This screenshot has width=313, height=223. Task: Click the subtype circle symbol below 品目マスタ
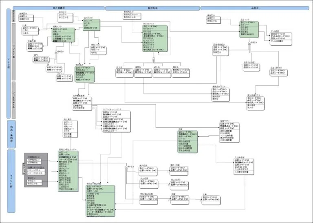click(249, 43)
